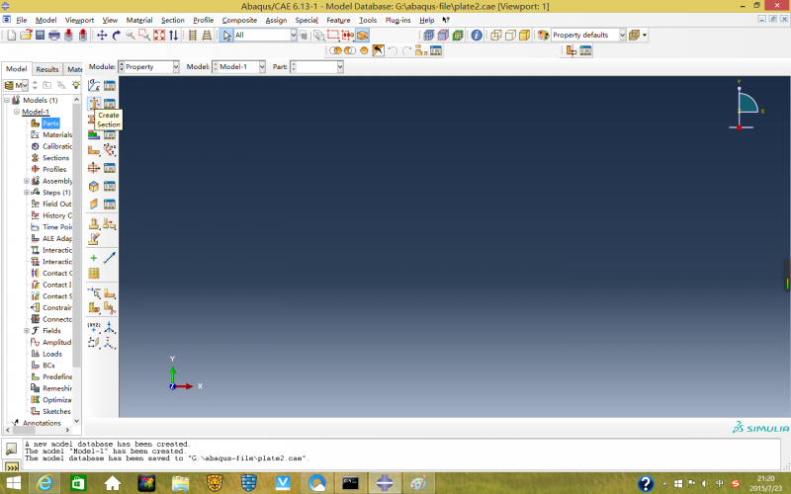Select Materials in the model tree
Screen dimensions: 791x494
pos(57,134)
